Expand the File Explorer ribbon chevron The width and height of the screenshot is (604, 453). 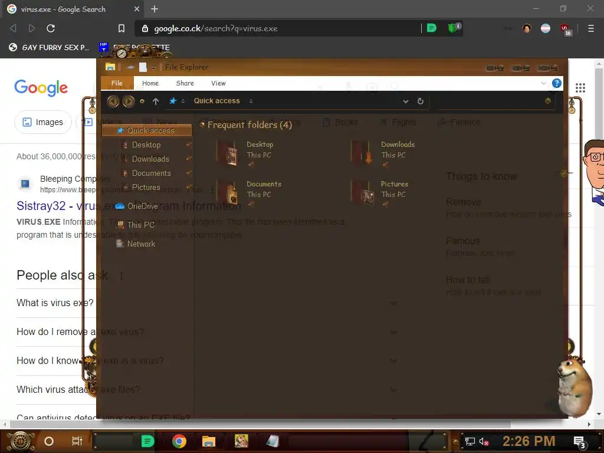click(543, 83)
